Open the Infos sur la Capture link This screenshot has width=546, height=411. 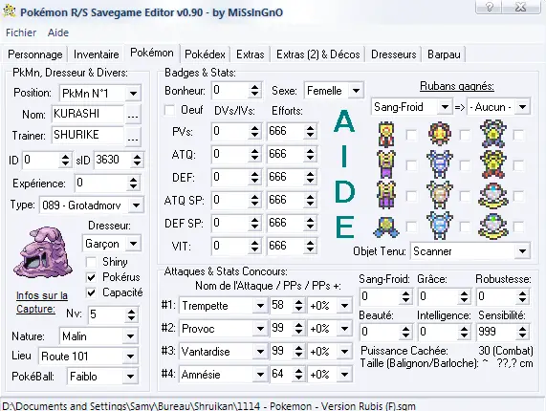click(41, 302)
